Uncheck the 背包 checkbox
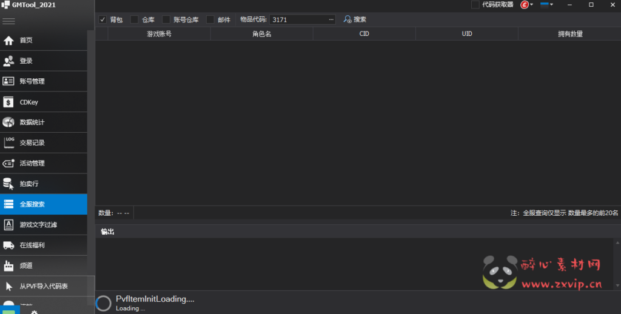 (x=102, y=19)
